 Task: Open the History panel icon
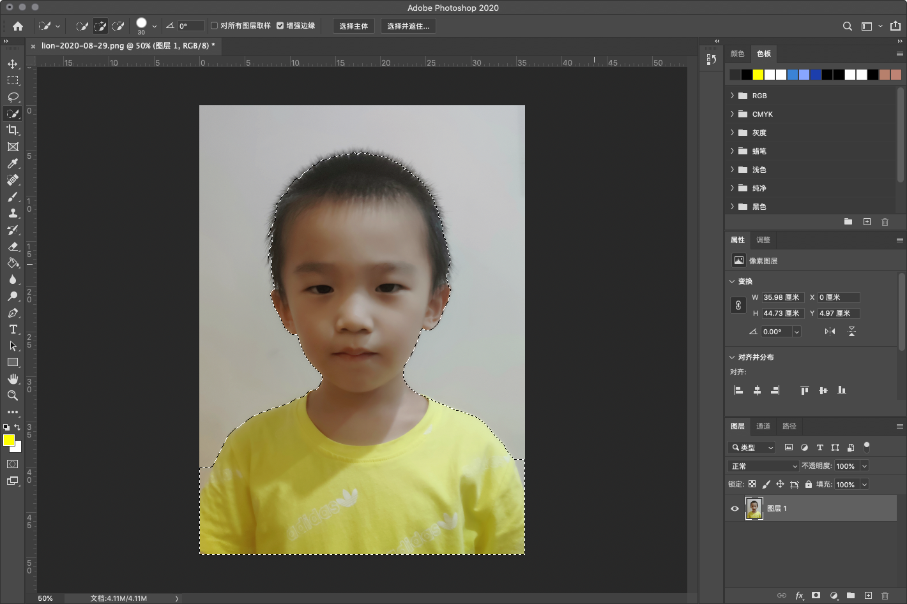click(711, 59)
